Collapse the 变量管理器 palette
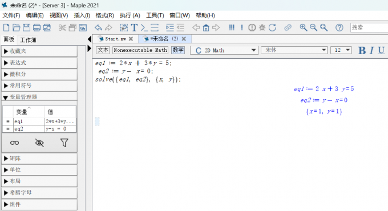Image resolution: width=388 pixels, height=211 pixels. [x=39, y=96]
